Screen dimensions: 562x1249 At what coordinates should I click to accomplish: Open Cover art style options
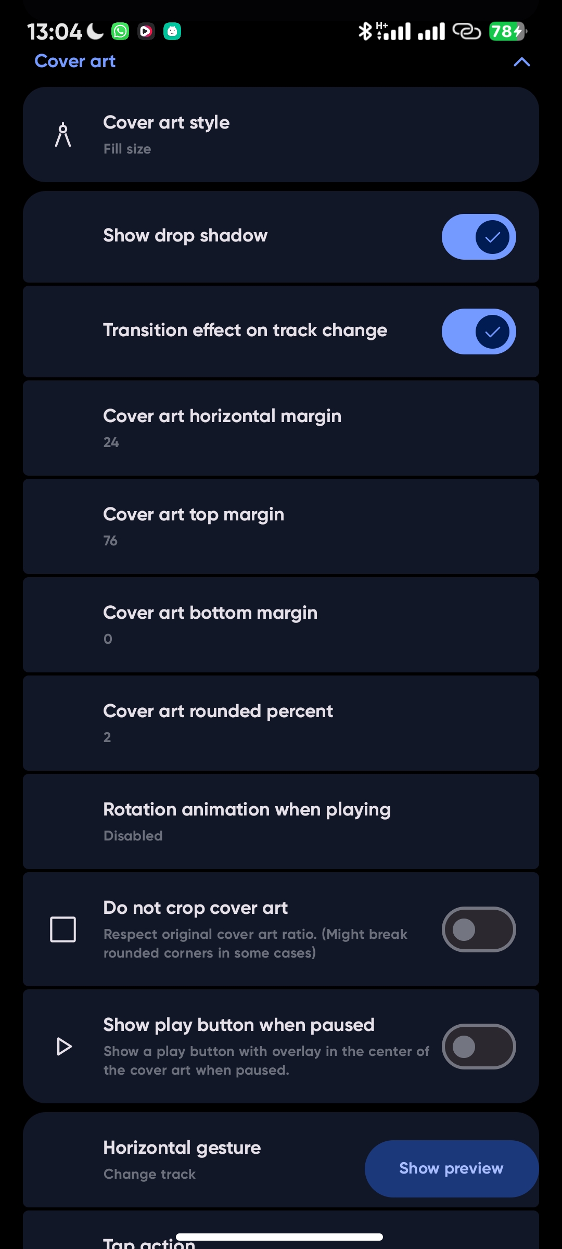click(281, 135)
